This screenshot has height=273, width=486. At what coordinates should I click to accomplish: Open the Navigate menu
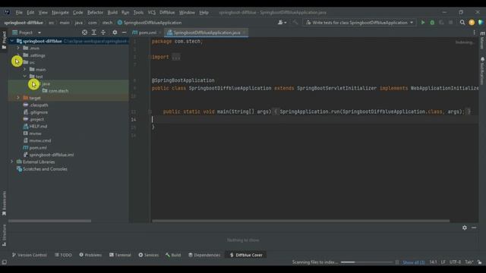[60, 12]
